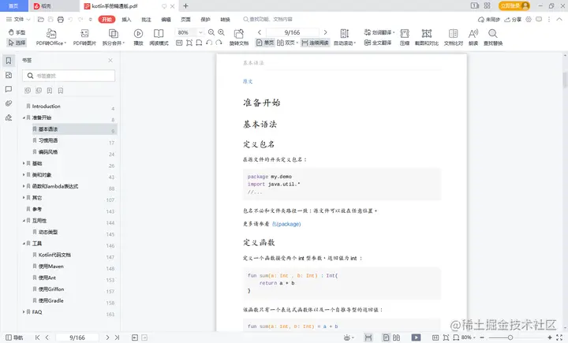Toggle double page view in status bar
Image resolution: width=568 pixels, height=343 pixels.
click(396, 337)
